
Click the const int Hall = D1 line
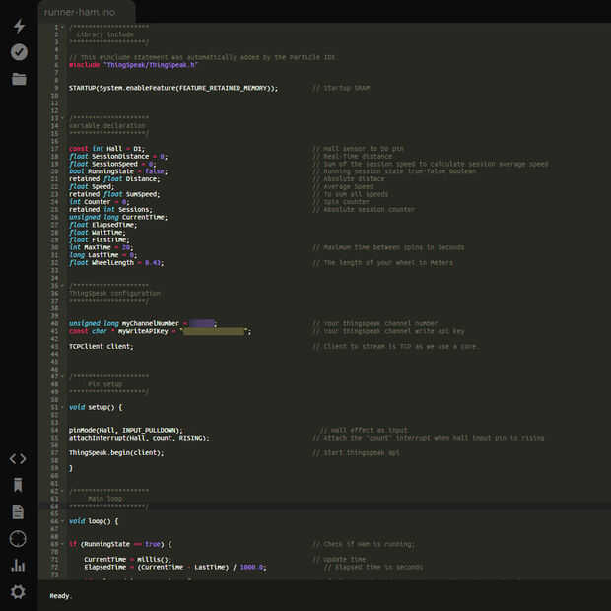106,149
